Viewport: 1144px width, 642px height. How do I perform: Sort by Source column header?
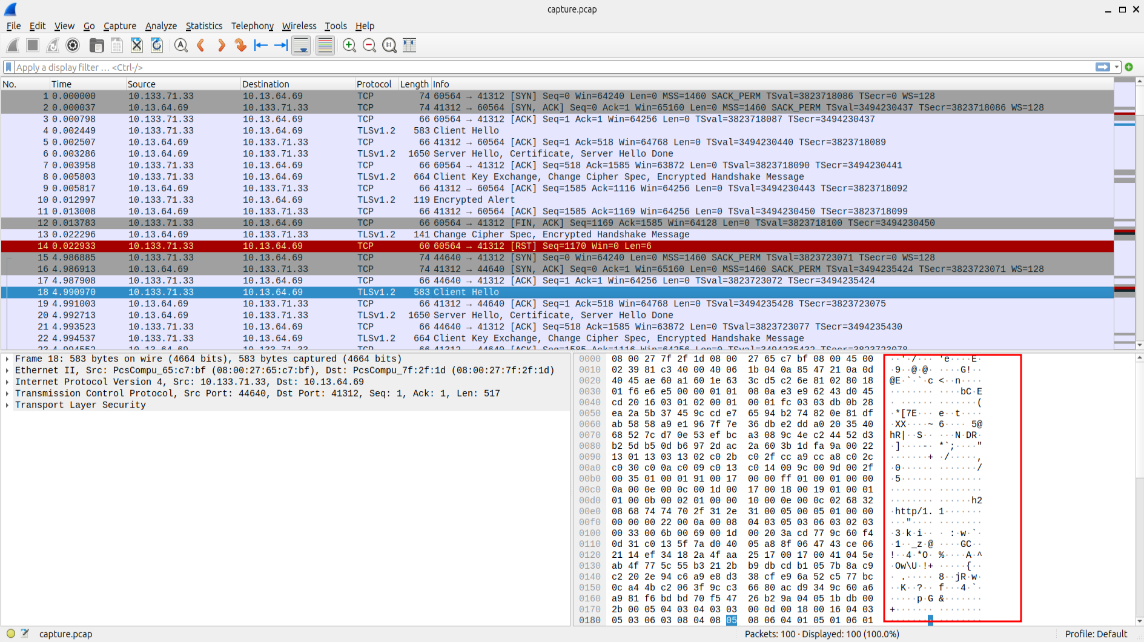(x=182, y=84)
